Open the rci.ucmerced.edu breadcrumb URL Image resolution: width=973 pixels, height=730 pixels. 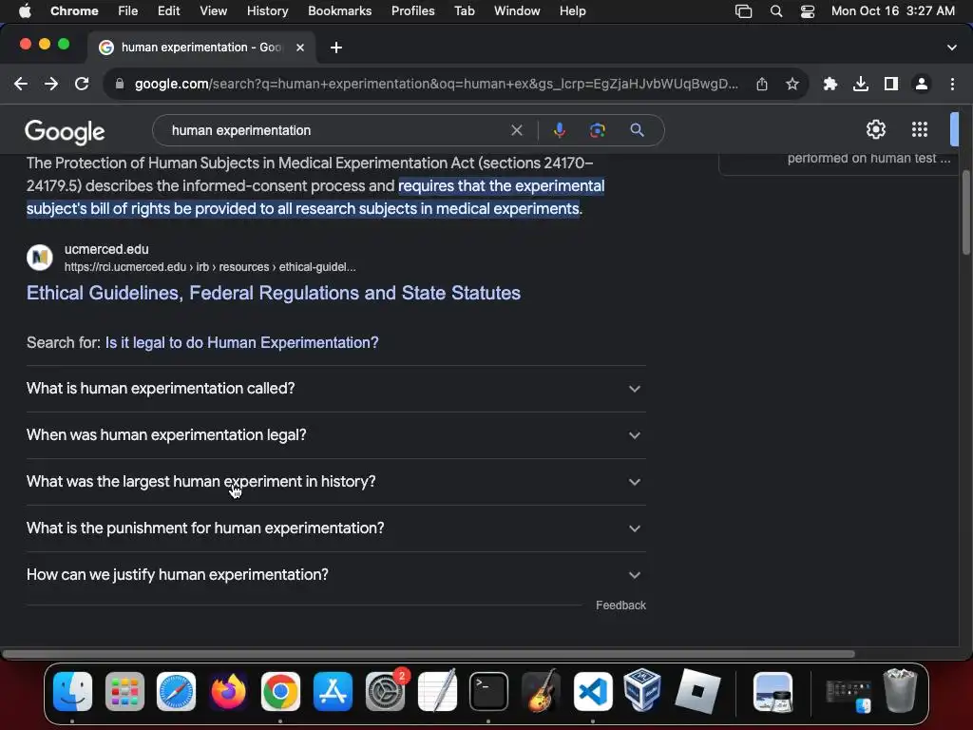click(210, 267)
